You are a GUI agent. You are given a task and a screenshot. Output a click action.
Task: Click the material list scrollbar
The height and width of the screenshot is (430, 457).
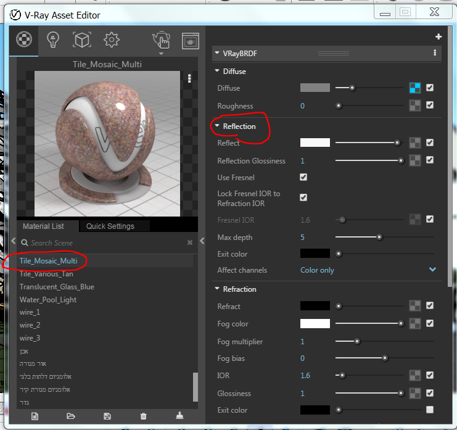tap(196, 387)
